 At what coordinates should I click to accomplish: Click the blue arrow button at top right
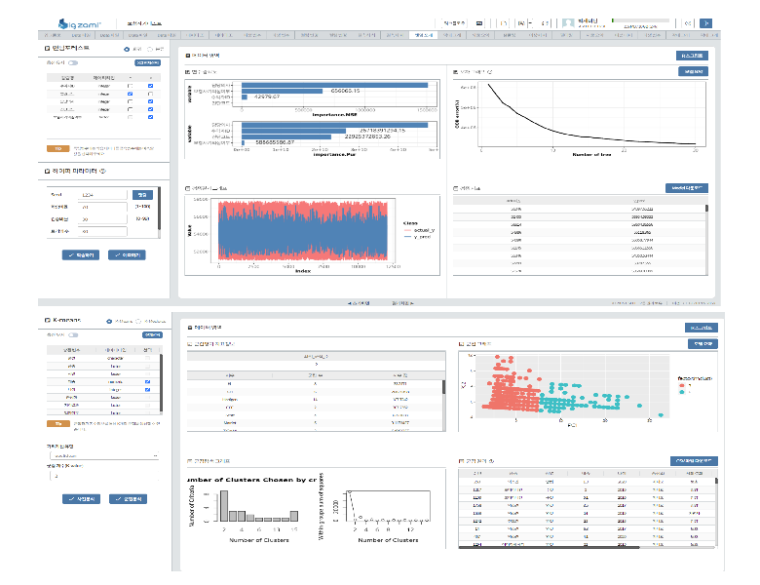pyautogui.click(x=706, y=22)
